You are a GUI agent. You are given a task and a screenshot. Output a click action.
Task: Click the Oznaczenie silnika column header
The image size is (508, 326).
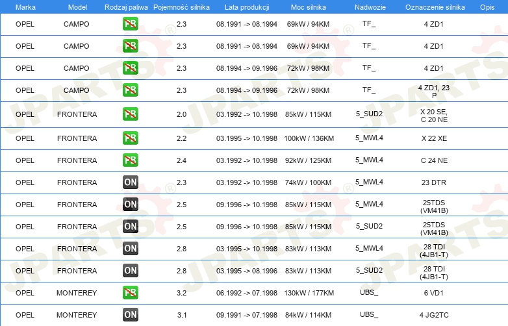coord(435,7)
